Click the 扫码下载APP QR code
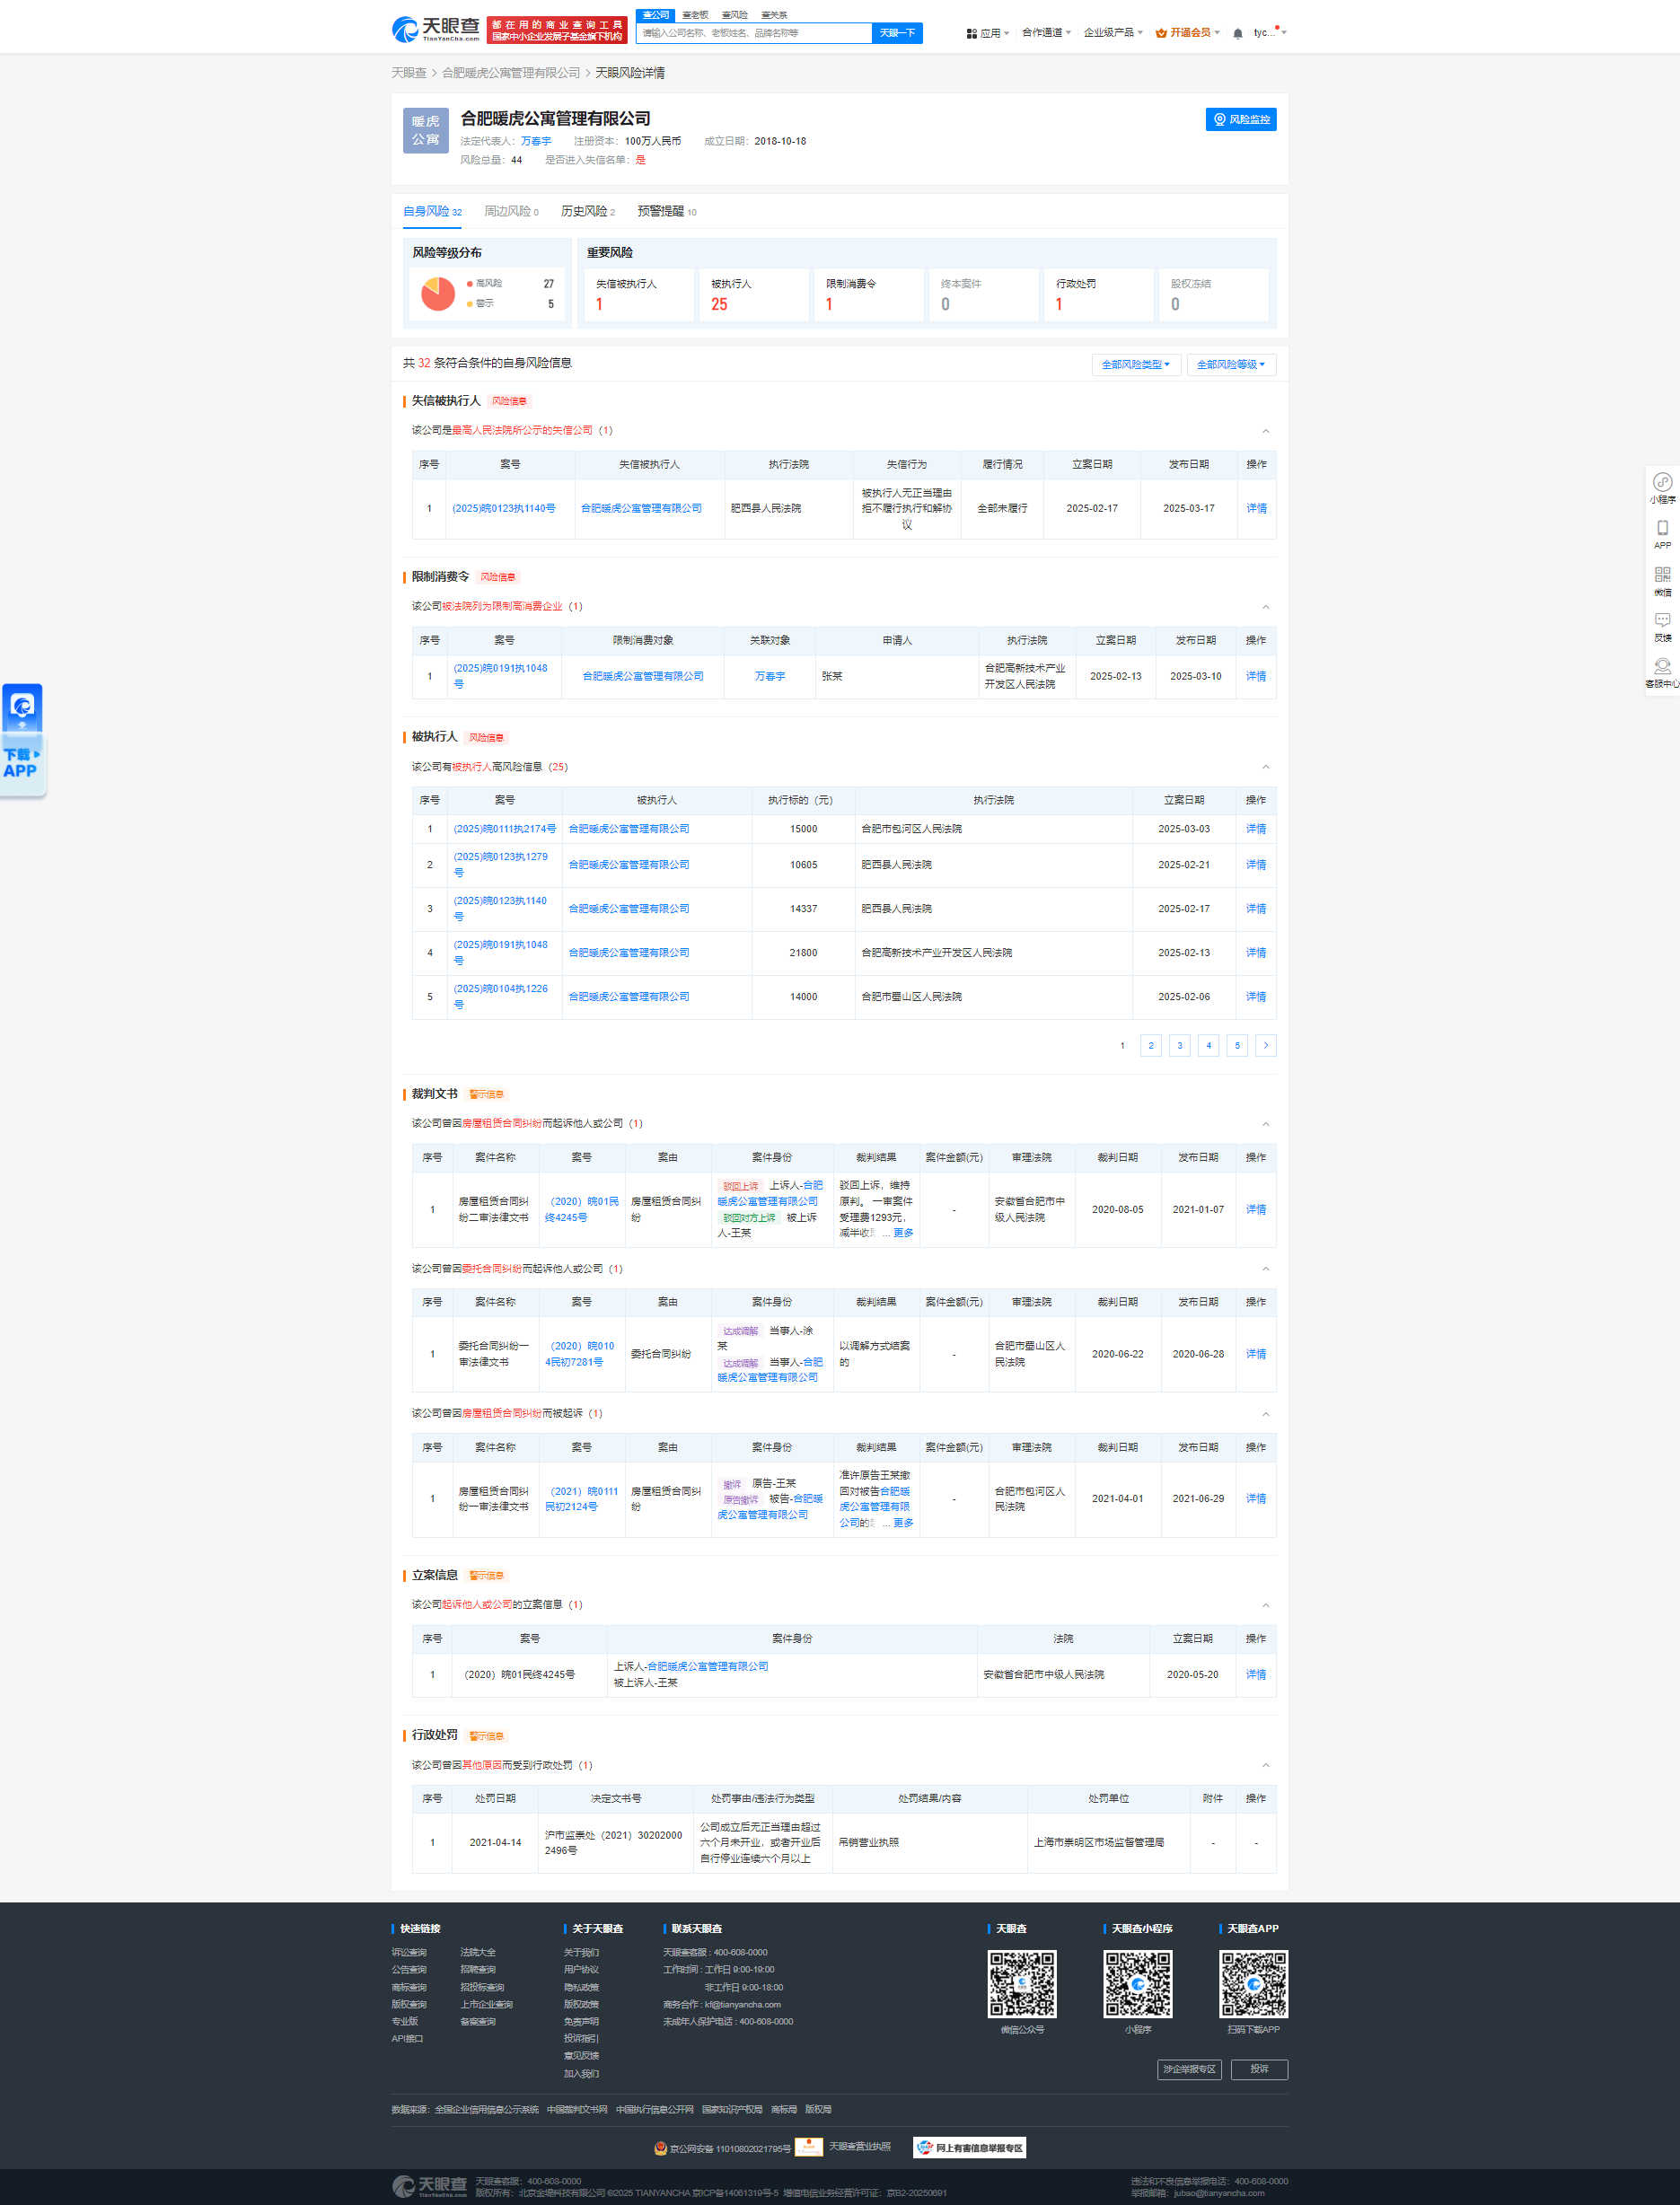 pyautogui.click(x=1253, y=1984)
